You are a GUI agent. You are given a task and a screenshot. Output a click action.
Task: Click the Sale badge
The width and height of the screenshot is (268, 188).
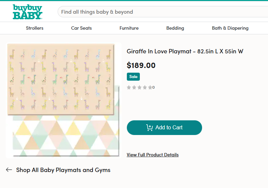point(133,77)
